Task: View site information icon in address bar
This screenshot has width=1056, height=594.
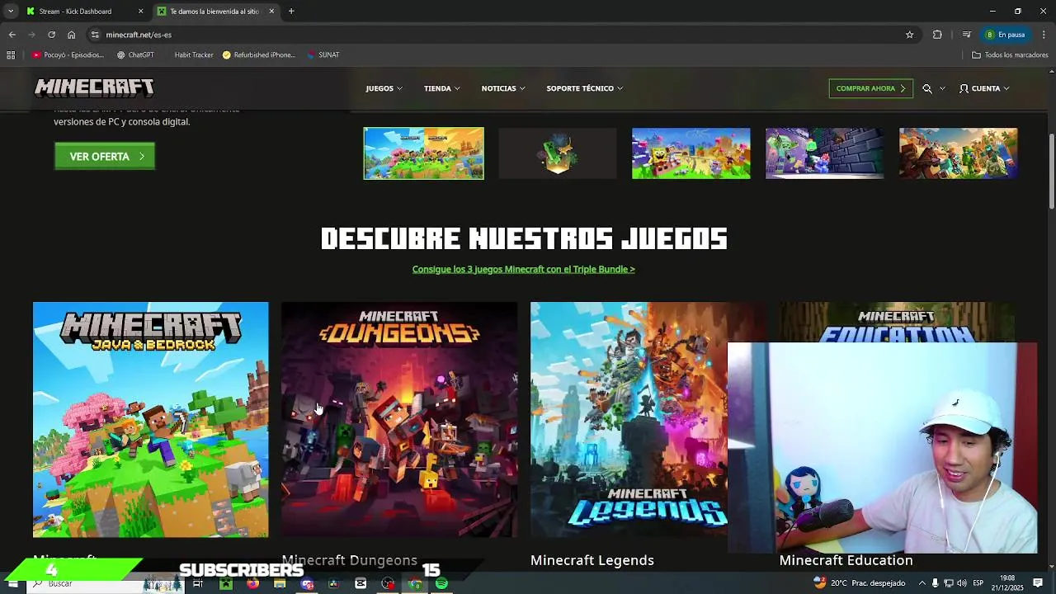Action: [95, 35]
